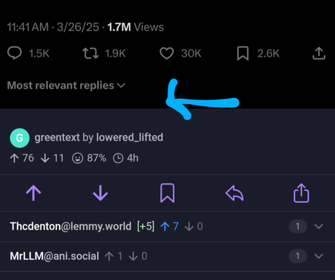
Task: Share post via purple share icon
Action: coord(301,193)
